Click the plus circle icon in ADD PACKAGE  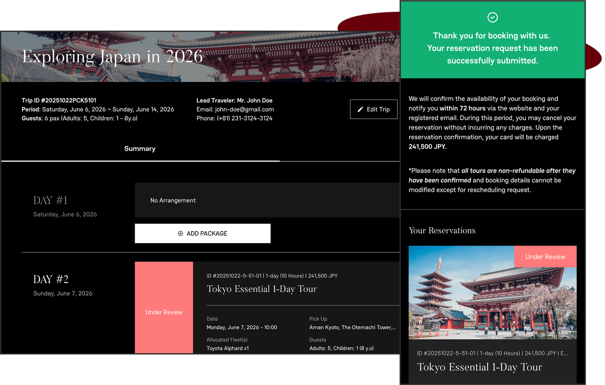pos(180,233)
